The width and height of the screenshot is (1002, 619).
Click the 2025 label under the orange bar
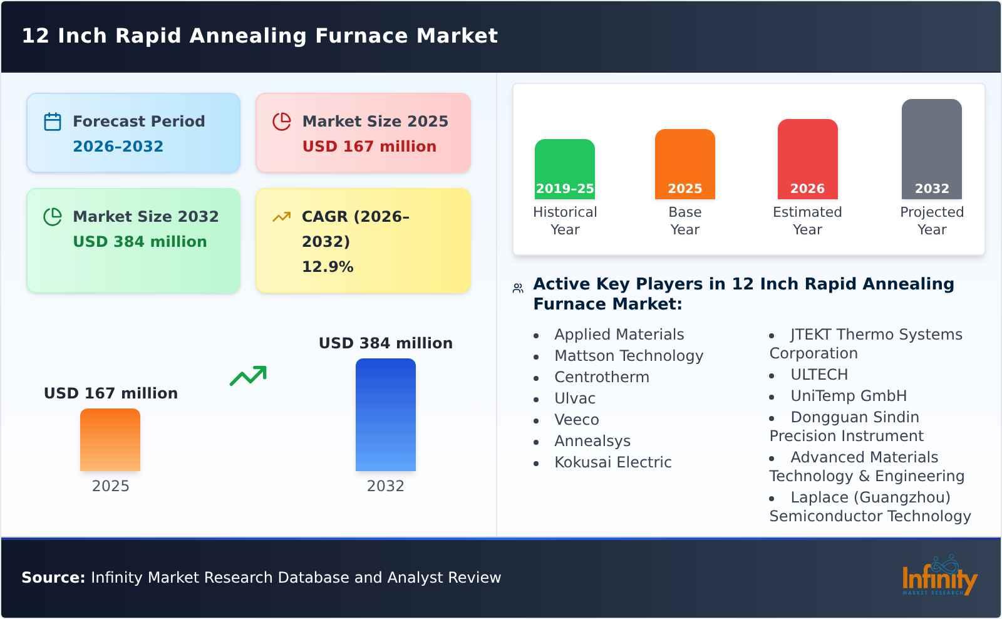(x=111, y=486)
